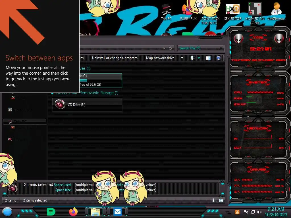Image resolution: width=291 pixels, height=218 pixels.
Task: Click the right alien head on TIME widget
Action: click(x=279, y=39)
